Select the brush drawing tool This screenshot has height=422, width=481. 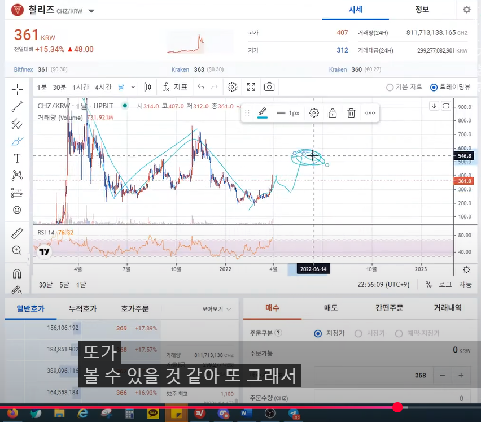pyautogui.click(x=17, y=141)
